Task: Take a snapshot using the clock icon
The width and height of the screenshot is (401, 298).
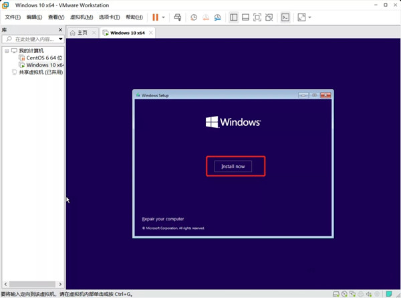Action: tap(194, 17)
